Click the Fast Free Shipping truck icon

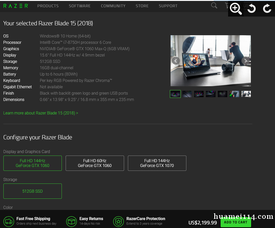9,222
